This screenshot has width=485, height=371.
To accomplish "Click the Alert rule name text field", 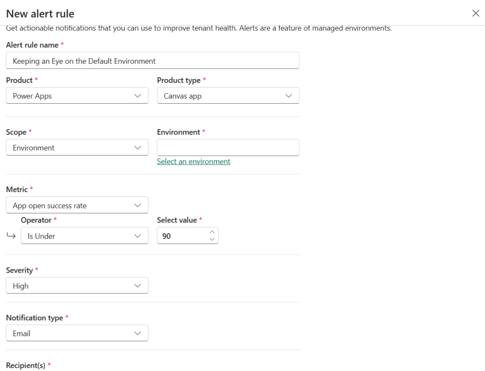I will point(153,61).
